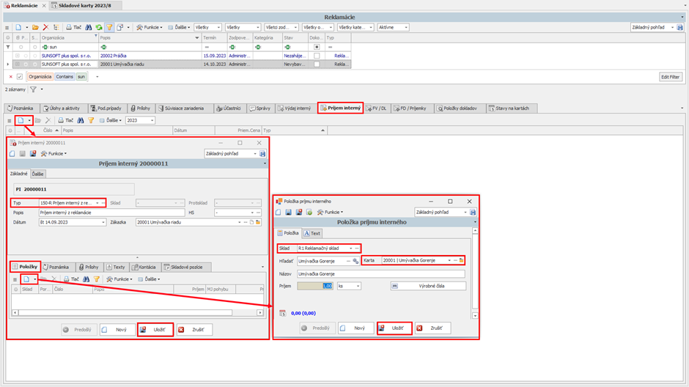Toggle the Doko checkbox in the 20001 Umývačka riadu row
This screenshot has height=387, width=689.
coord(317,64)
